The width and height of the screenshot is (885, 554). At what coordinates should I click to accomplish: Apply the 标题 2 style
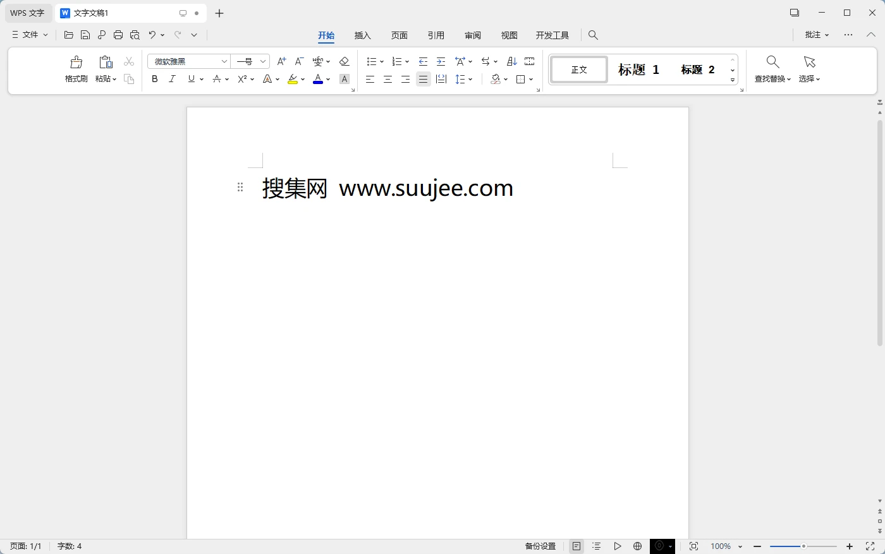[698, 69]
